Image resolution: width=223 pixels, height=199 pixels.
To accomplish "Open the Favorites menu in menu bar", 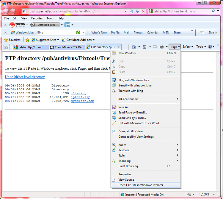I will point(37,18).
